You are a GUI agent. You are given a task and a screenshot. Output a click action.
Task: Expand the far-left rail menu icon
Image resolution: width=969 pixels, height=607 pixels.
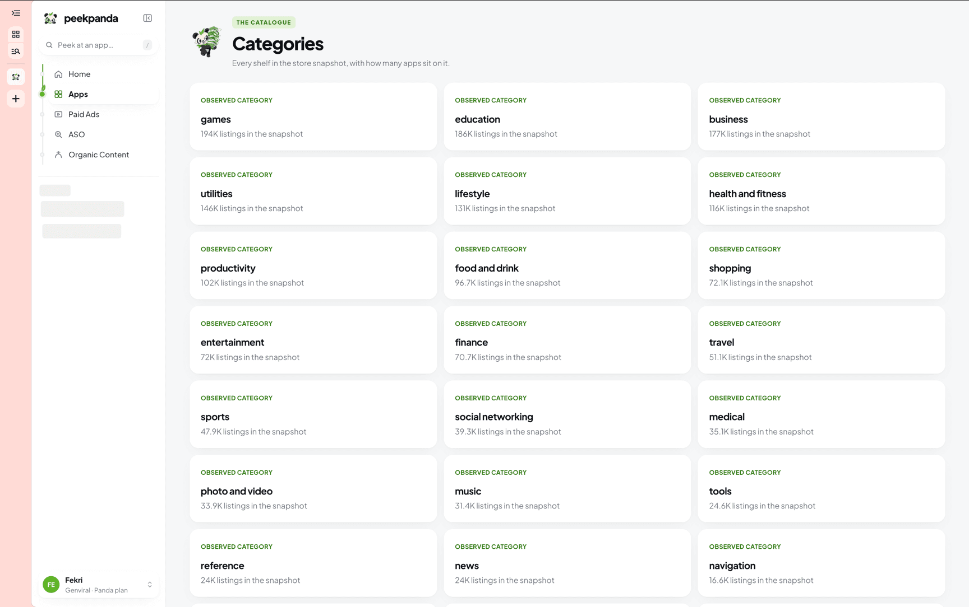pos(16,13)
